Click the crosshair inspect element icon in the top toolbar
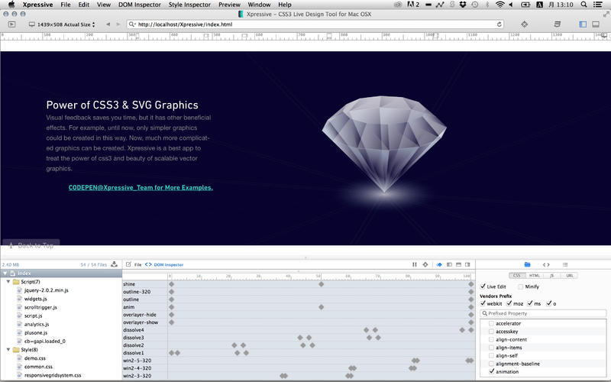 pos(525,24)
